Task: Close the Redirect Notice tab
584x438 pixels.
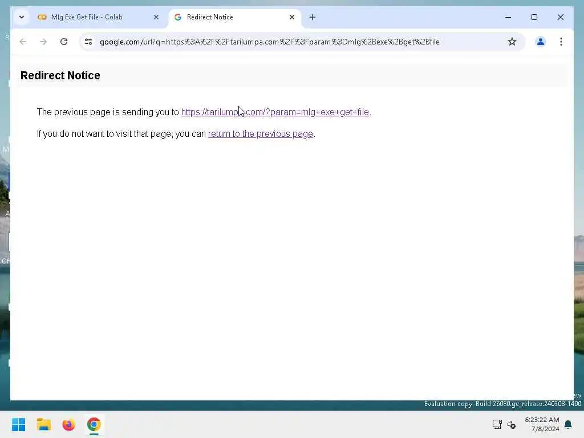Action: [x=292, y=17]
